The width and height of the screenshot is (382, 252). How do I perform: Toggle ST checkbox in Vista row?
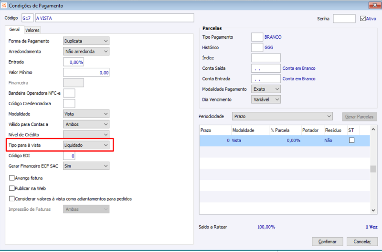coord(351,140)
